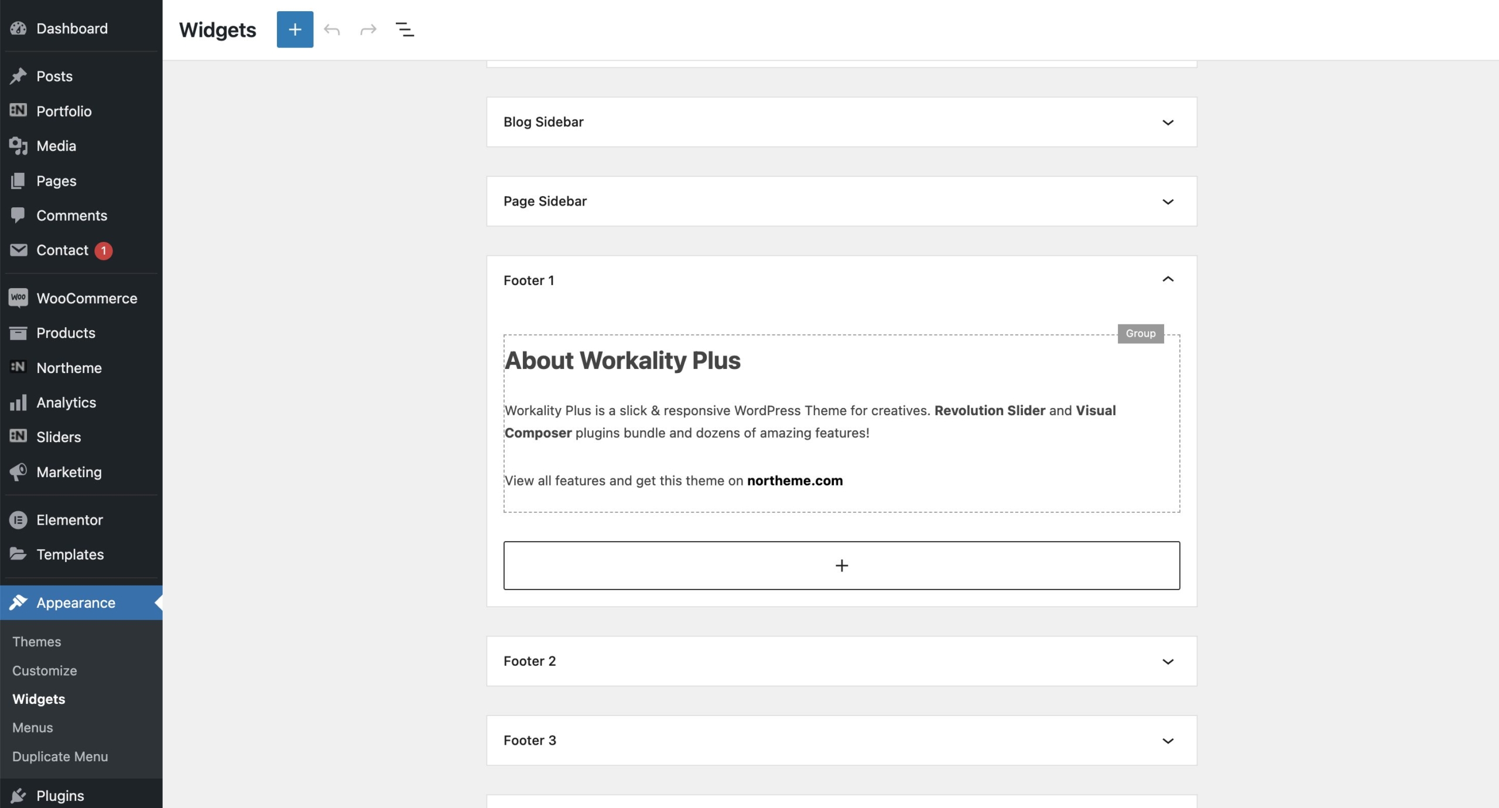Open the Templates menu item

(70, 554)
